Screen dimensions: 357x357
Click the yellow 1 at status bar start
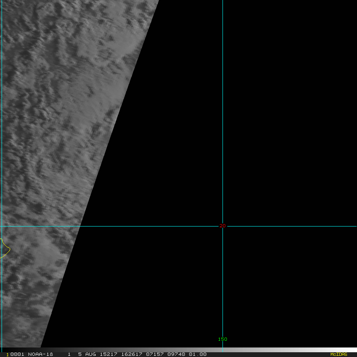tap(7, 355)
